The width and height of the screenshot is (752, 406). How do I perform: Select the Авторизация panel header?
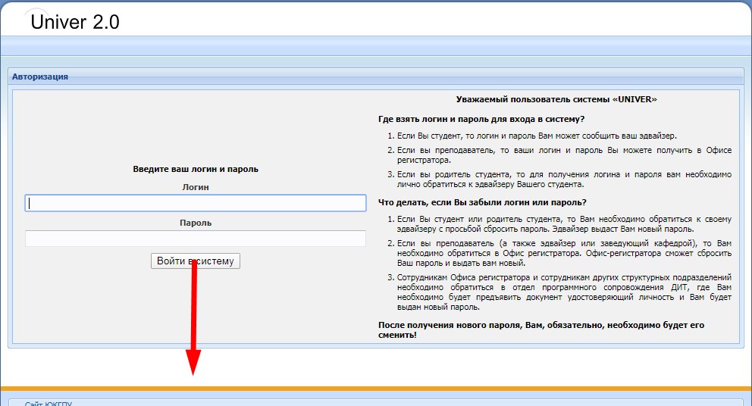(40, 77)
